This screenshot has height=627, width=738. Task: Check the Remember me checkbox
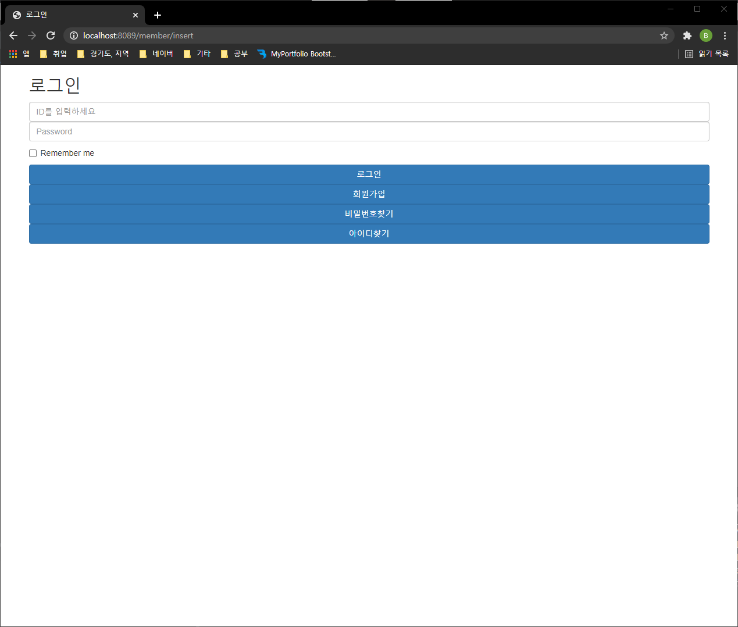33,152
